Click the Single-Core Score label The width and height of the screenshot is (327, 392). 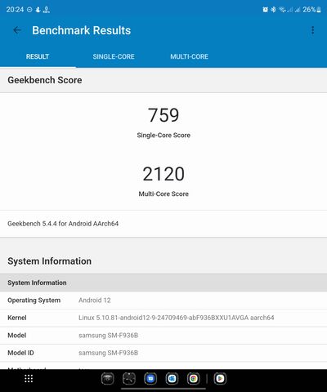pyautogui.click(x=163, y=135)
